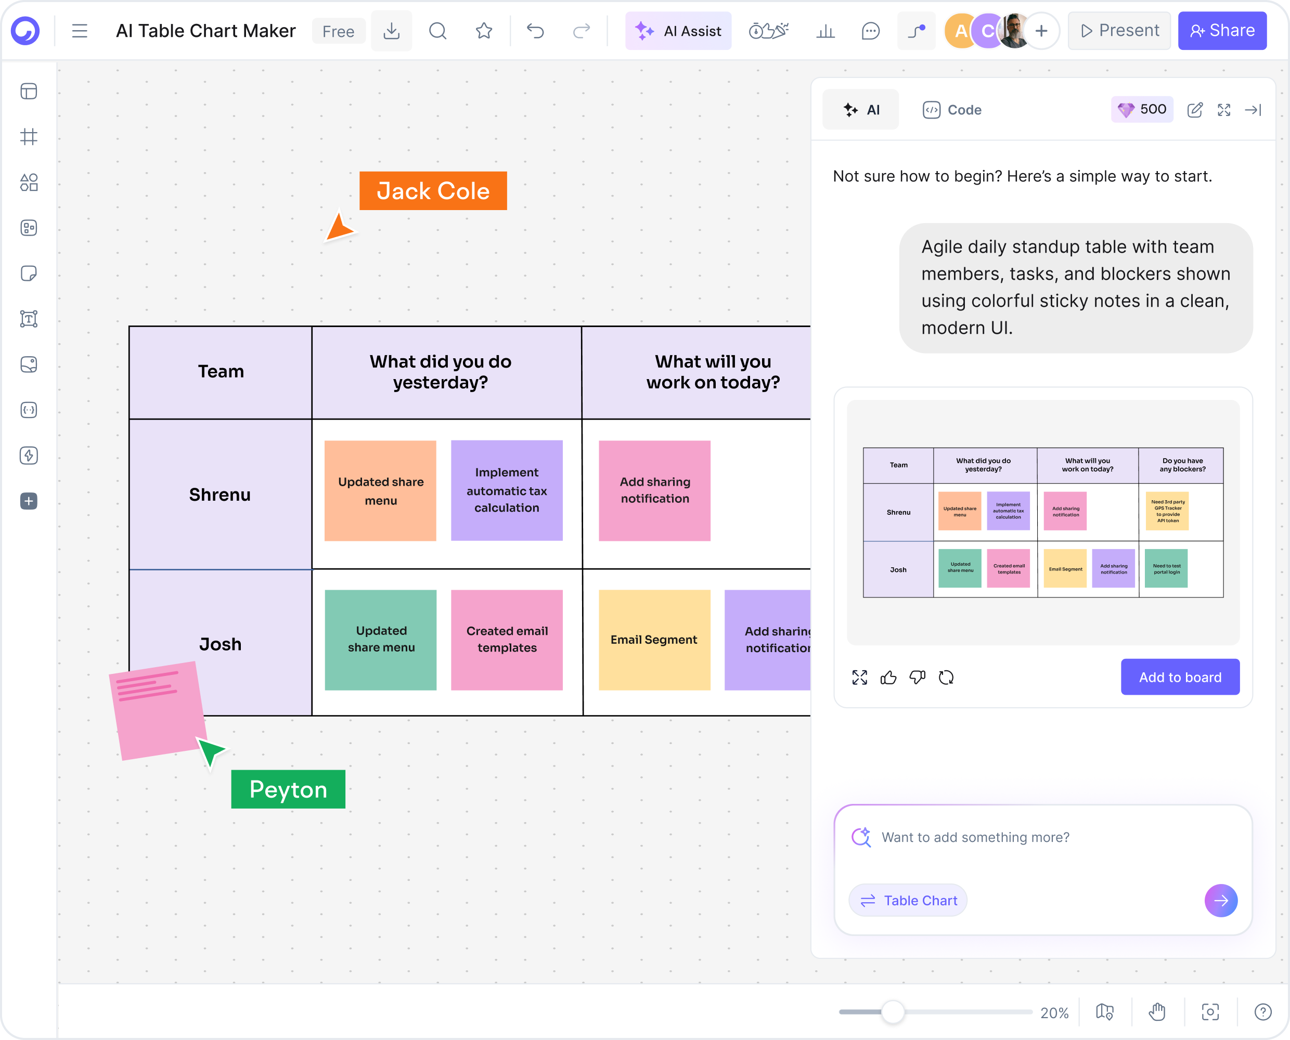Image resolution: width=1290 pixels, height=1040 pixels.
Task: Open the Table Chart type selector
Action: pyautogui.click(x=908, y=901)
